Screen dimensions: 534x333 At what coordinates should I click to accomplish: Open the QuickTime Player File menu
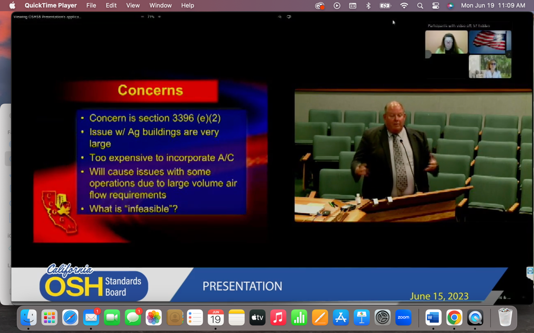point(91,6)
